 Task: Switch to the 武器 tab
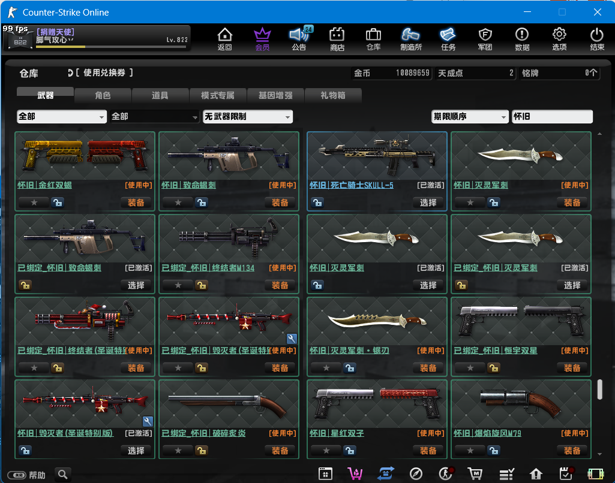45,95
